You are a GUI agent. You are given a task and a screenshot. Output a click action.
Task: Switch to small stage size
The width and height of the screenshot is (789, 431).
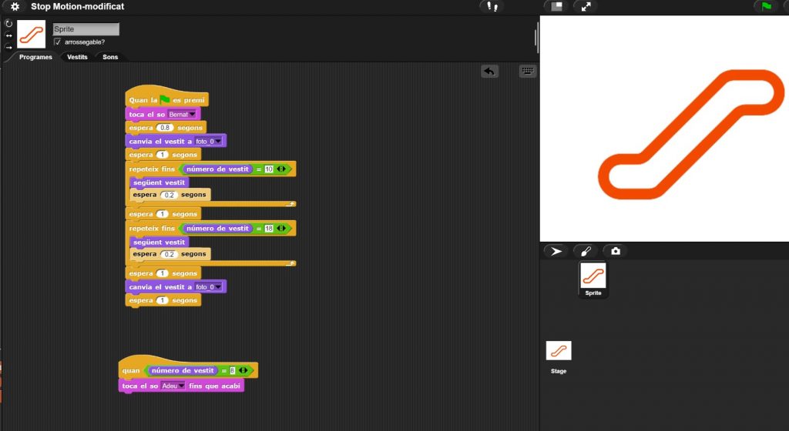coord(556,6)
